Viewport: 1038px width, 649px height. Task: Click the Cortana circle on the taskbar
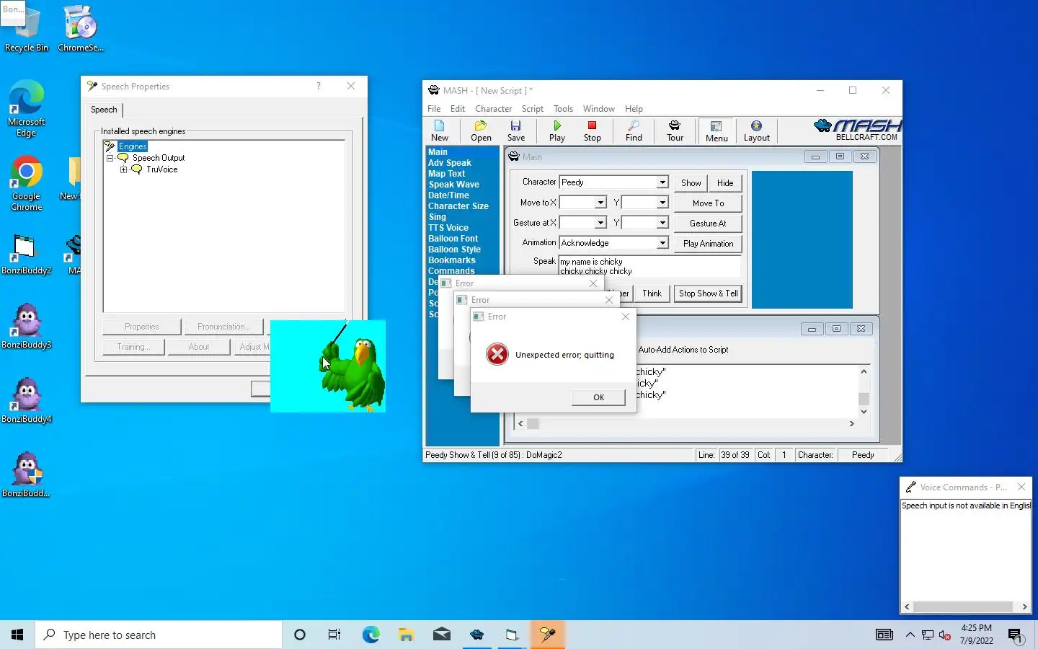tap(300, 635)
